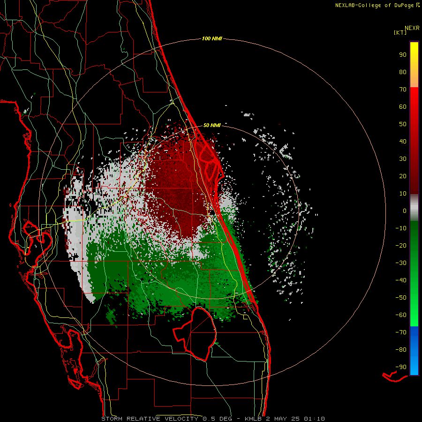Viewport: 422px width, 422px height.
Task: Click the positive 50 scale value
Action: [x=403, y=124]
